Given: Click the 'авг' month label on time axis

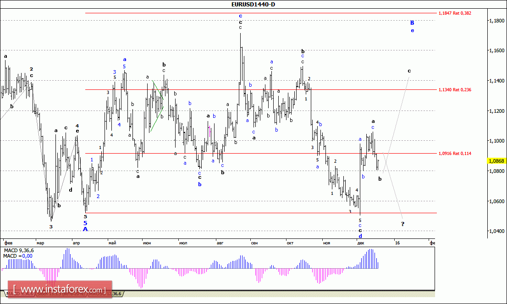Looking at the screenshot, I should click(x=220, y=243).
